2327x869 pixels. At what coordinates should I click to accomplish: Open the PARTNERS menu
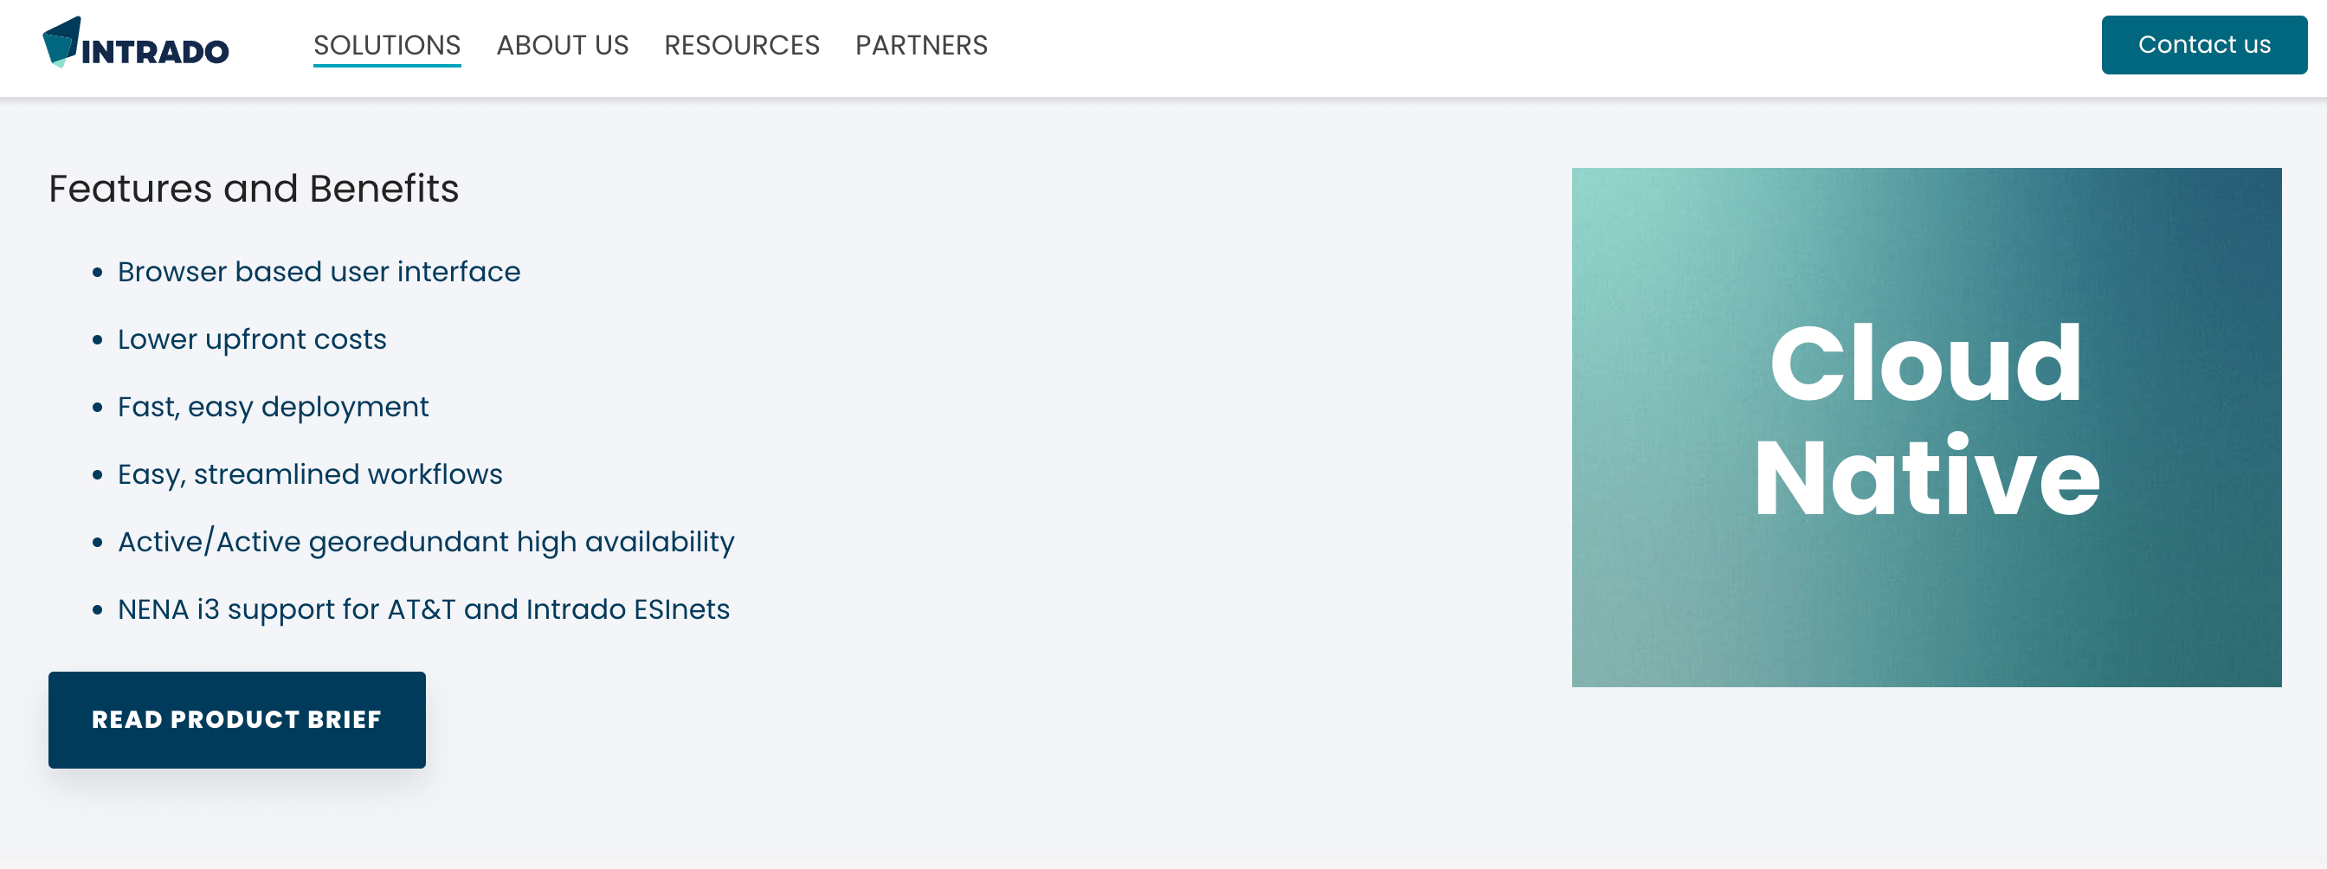[x=920, y=45]
